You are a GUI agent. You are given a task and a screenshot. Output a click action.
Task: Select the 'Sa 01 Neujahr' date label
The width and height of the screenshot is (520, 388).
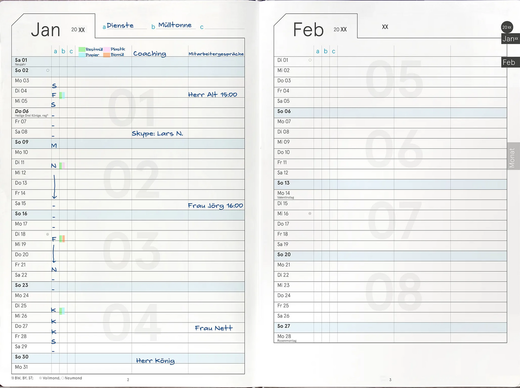(x=21, y=61)
